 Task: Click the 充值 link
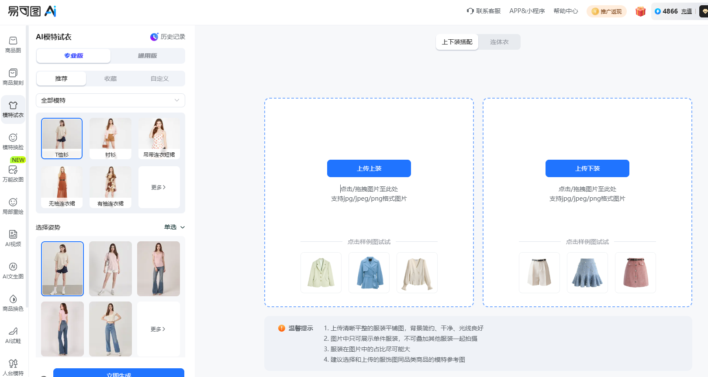click(687, 11)
